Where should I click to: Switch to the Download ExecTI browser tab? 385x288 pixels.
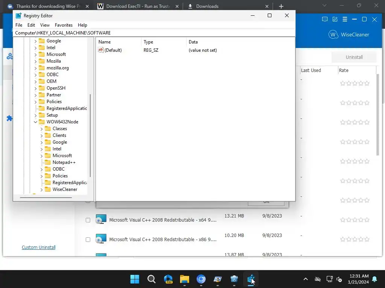pyautogui.click(x=138, y=6)
